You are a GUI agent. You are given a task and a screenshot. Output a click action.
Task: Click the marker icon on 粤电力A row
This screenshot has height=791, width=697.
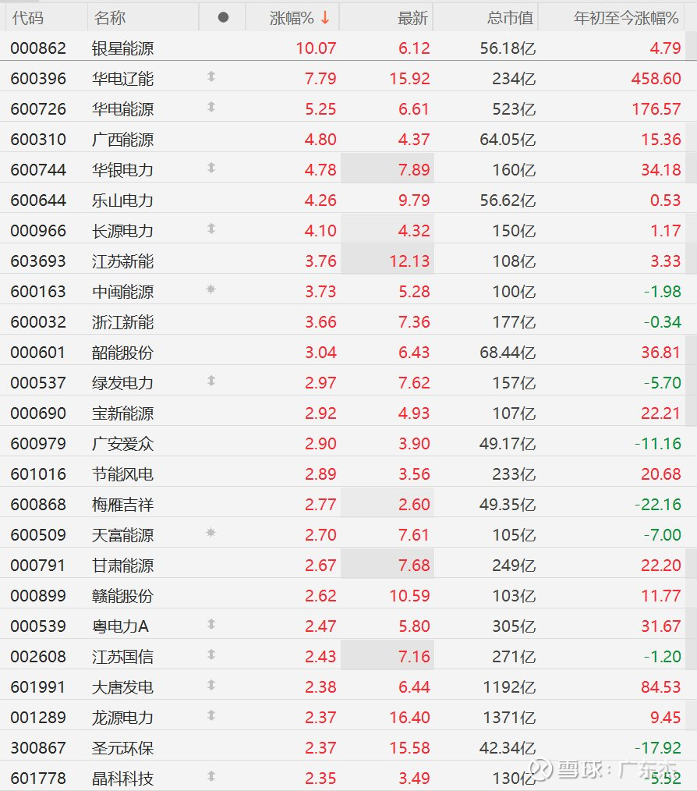(x=211, y=624)
